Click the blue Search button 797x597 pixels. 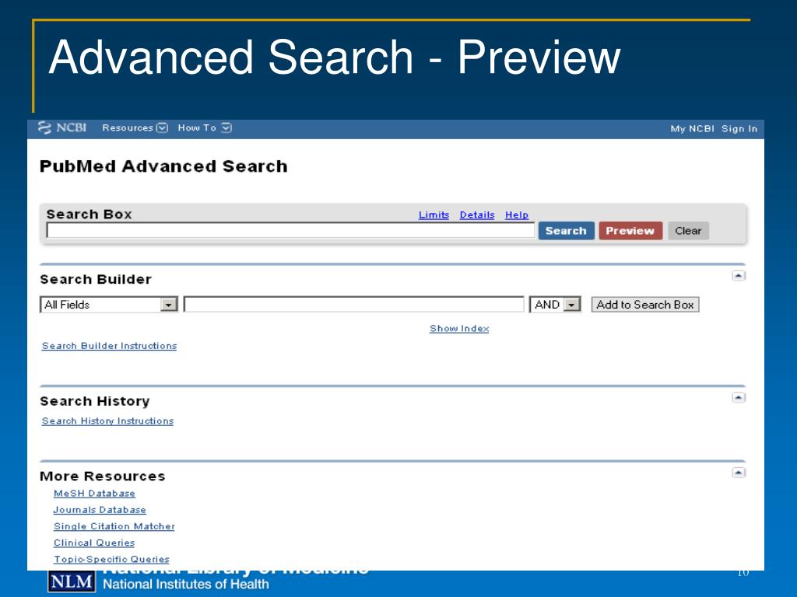pos(566,230)
